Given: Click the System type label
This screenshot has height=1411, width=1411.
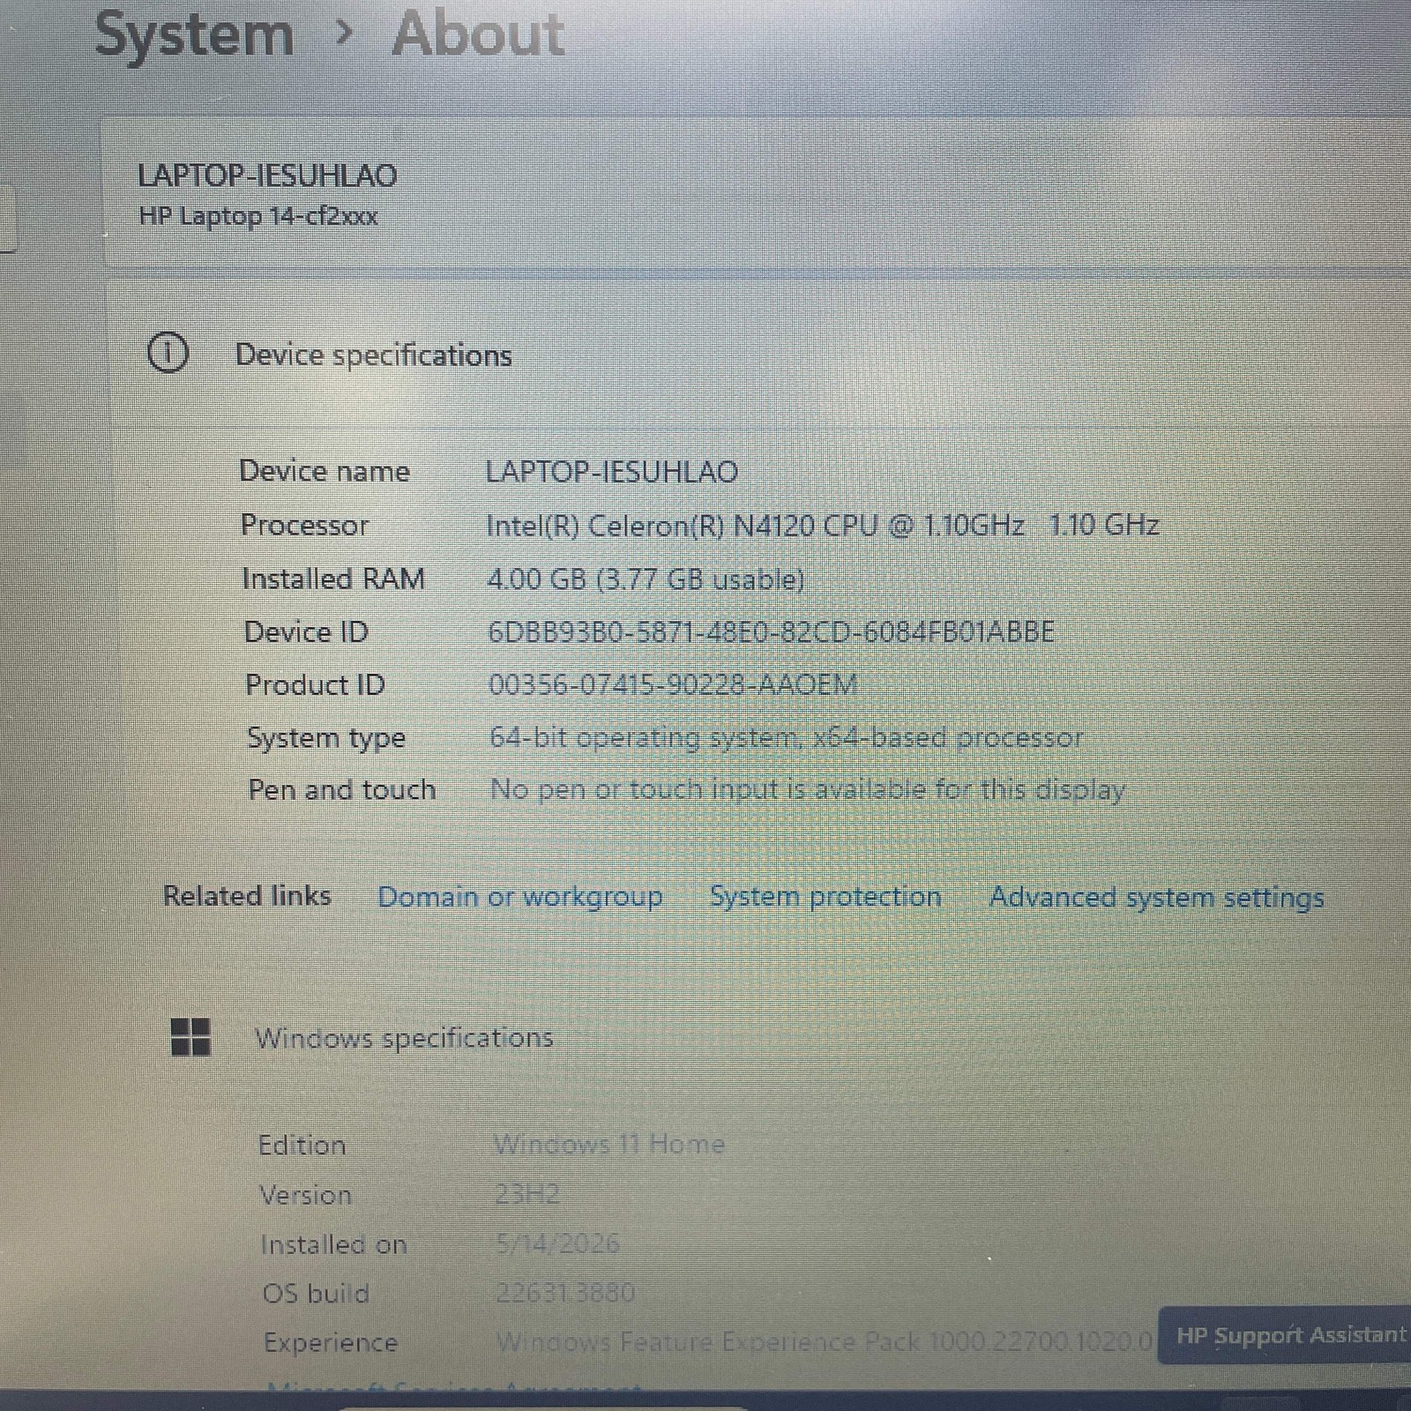Looking at the screenshot, I should pyautogui.click(x=326, y=737).
